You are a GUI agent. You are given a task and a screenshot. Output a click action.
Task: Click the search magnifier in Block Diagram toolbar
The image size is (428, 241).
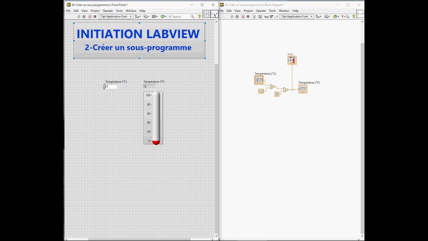pos(347,16)
